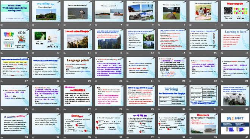
Task: Select slide 6 showing the camping tent
Action: pyautogui.click(x=172, y=11)
